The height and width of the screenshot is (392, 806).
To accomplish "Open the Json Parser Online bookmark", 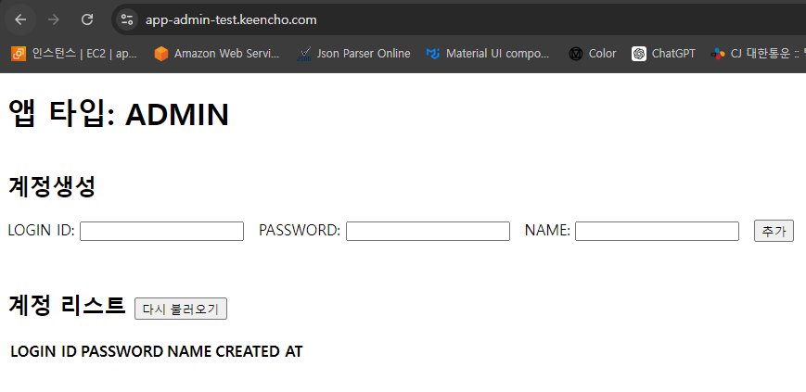I will (353, 54).
